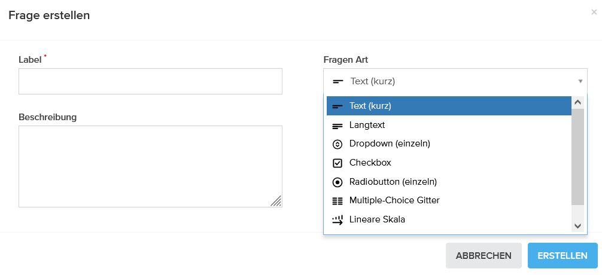Choose Multiple-Choice Gitter from the list
602x275 pixels.
pos(394,201)
